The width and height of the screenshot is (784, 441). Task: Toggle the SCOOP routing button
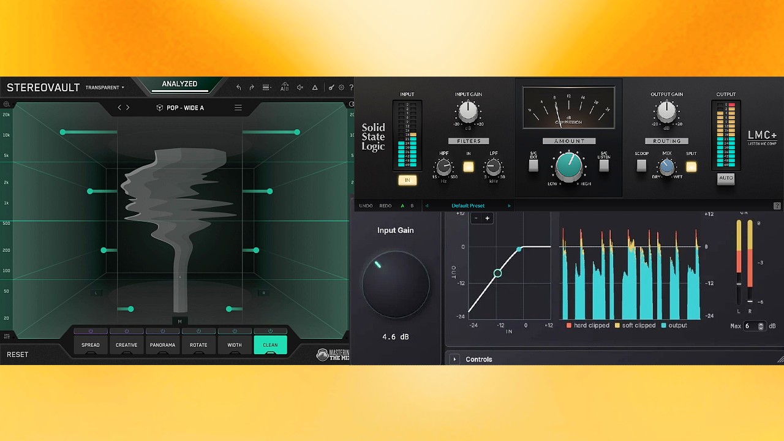coord(641,166)
